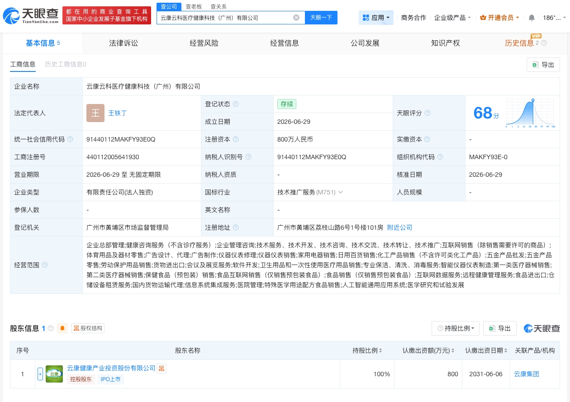Image resolution: width=570 pixels, height=402 pixels.
Task: Click the orange alert bell beside 股东信息
Action: coord(62,328)
